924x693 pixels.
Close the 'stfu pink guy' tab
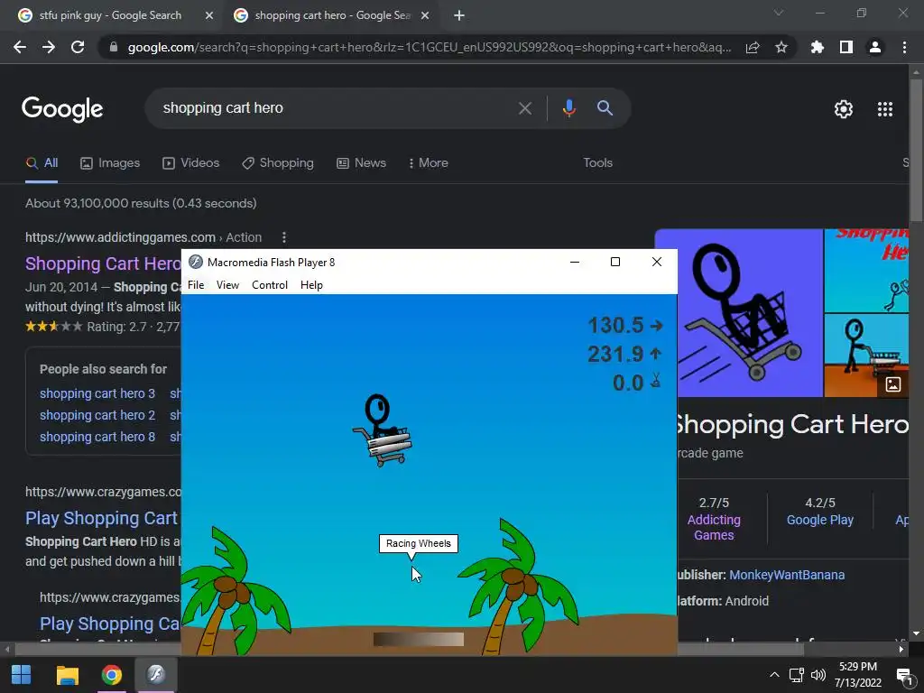(209, 15)
